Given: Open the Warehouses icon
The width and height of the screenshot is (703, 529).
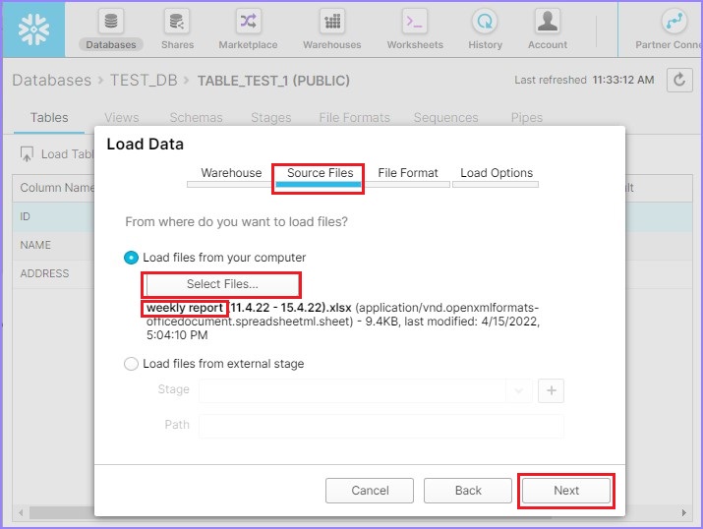Looking at the screenshot, I should [332, 21].
